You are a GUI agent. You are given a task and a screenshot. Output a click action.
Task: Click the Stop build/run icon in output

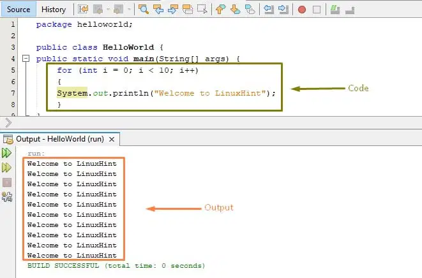[x=7, y=182]
